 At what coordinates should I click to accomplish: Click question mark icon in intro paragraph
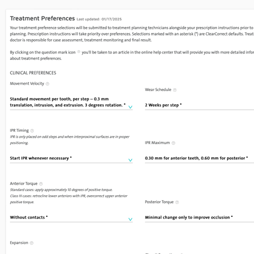click(x=79, y=52)
